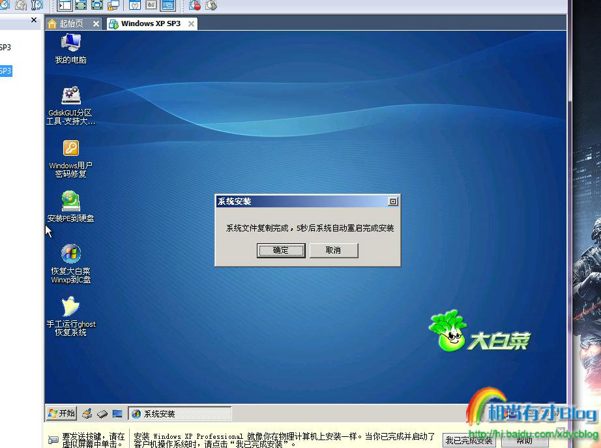Select the unhighlighted SP3 sidebar item
601x448 pixels.
tap(5, 48)
